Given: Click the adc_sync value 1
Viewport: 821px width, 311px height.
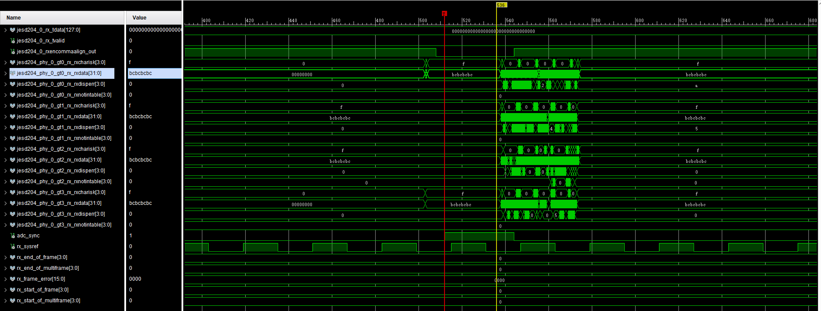Looking at the screenshot, I should click(x=130, y=236).
